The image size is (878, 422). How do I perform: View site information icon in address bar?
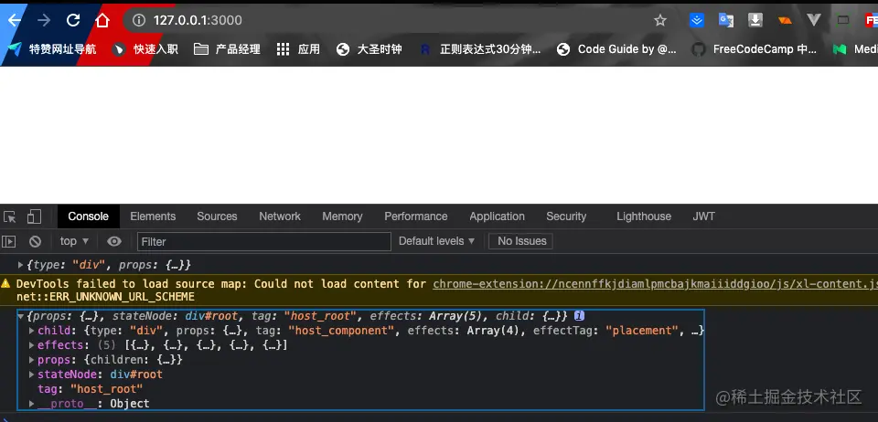pos(138,21)
